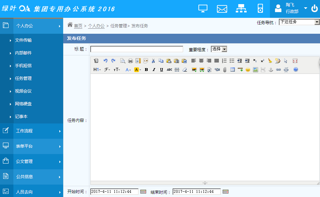Open 内部邮件 in sidebar
The width and height of the screenshot is (320, 197).
23,53
